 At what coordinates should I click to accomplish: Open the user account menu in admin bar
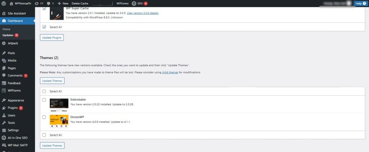tap(337, 4)
